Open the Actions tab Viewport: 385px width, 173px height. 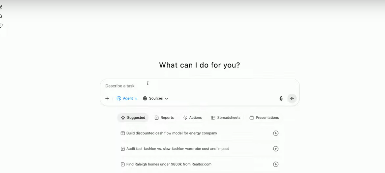point(192,117)
